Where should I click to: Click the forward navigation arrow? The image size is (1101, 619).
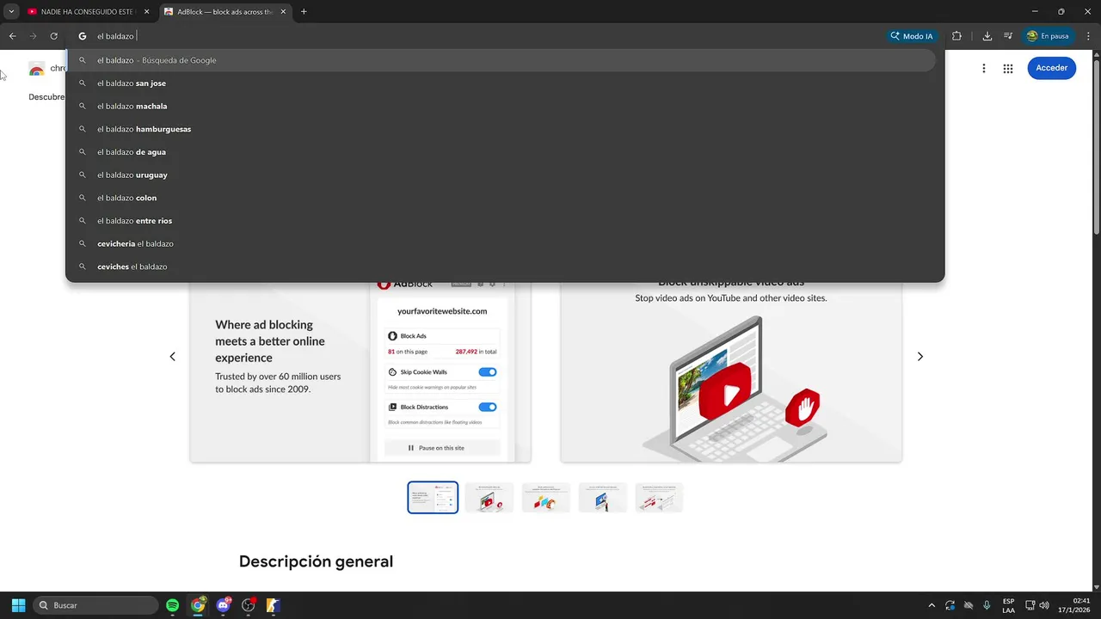pos(33,36)
